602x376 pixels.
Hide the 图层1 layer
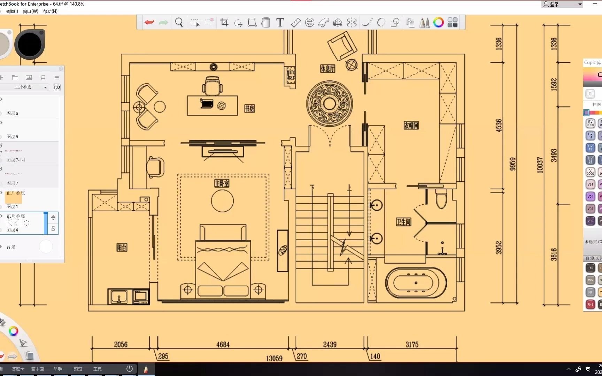(1, 193)
